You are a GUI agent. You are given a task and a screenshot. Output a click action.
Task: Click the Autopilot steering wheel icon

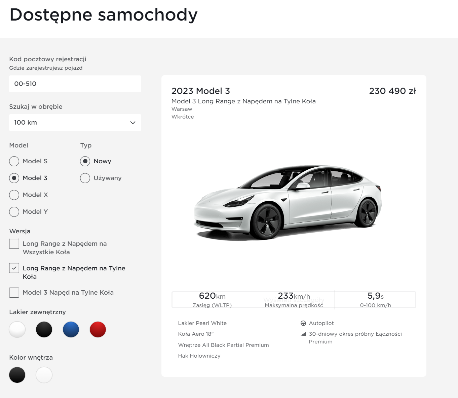(x=303, y=323)
